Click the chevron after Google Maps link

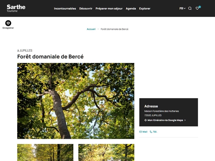click(185, 120)
